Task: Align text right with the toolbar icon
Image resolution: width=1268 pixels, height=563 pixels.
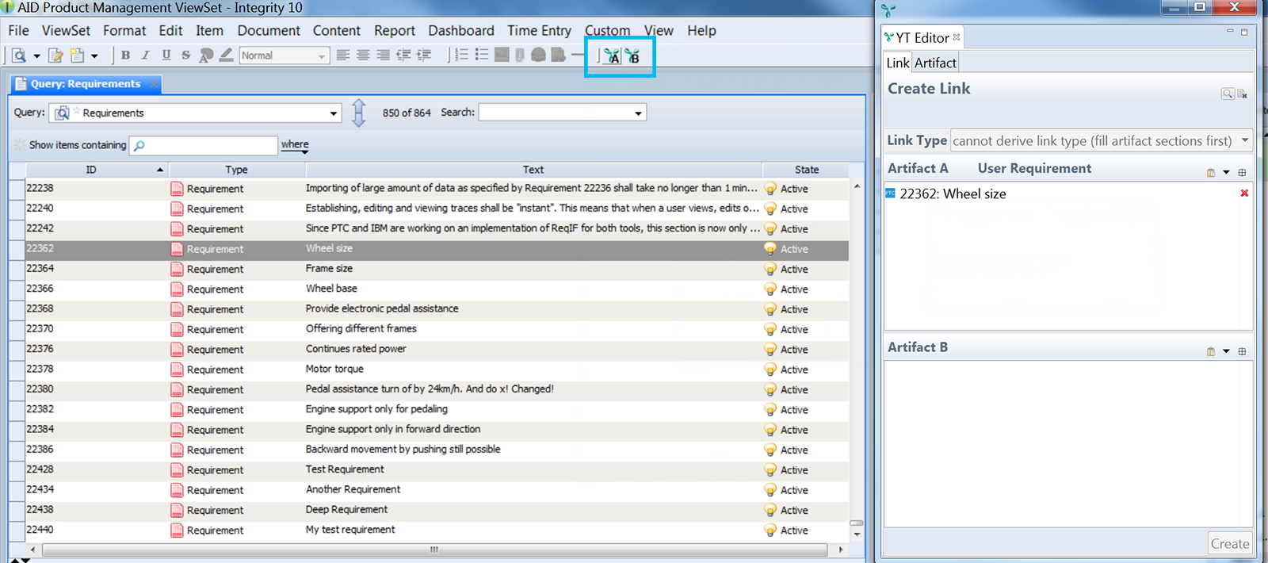Action: pos(383,56)
